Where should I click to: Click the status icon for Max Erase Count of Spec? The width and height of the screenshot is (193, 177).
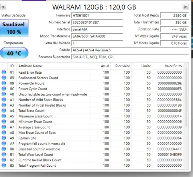(x=4, y=132)
